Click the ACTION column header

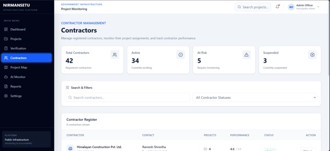pos(311,135)
